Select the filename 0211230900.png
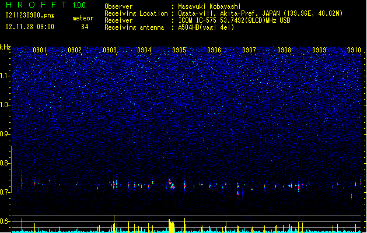This screenshot has width=367, height=233. pyautogui.click(x=30, y=15)
